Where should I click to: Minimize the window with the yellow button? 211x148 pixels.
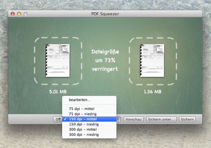19,14
